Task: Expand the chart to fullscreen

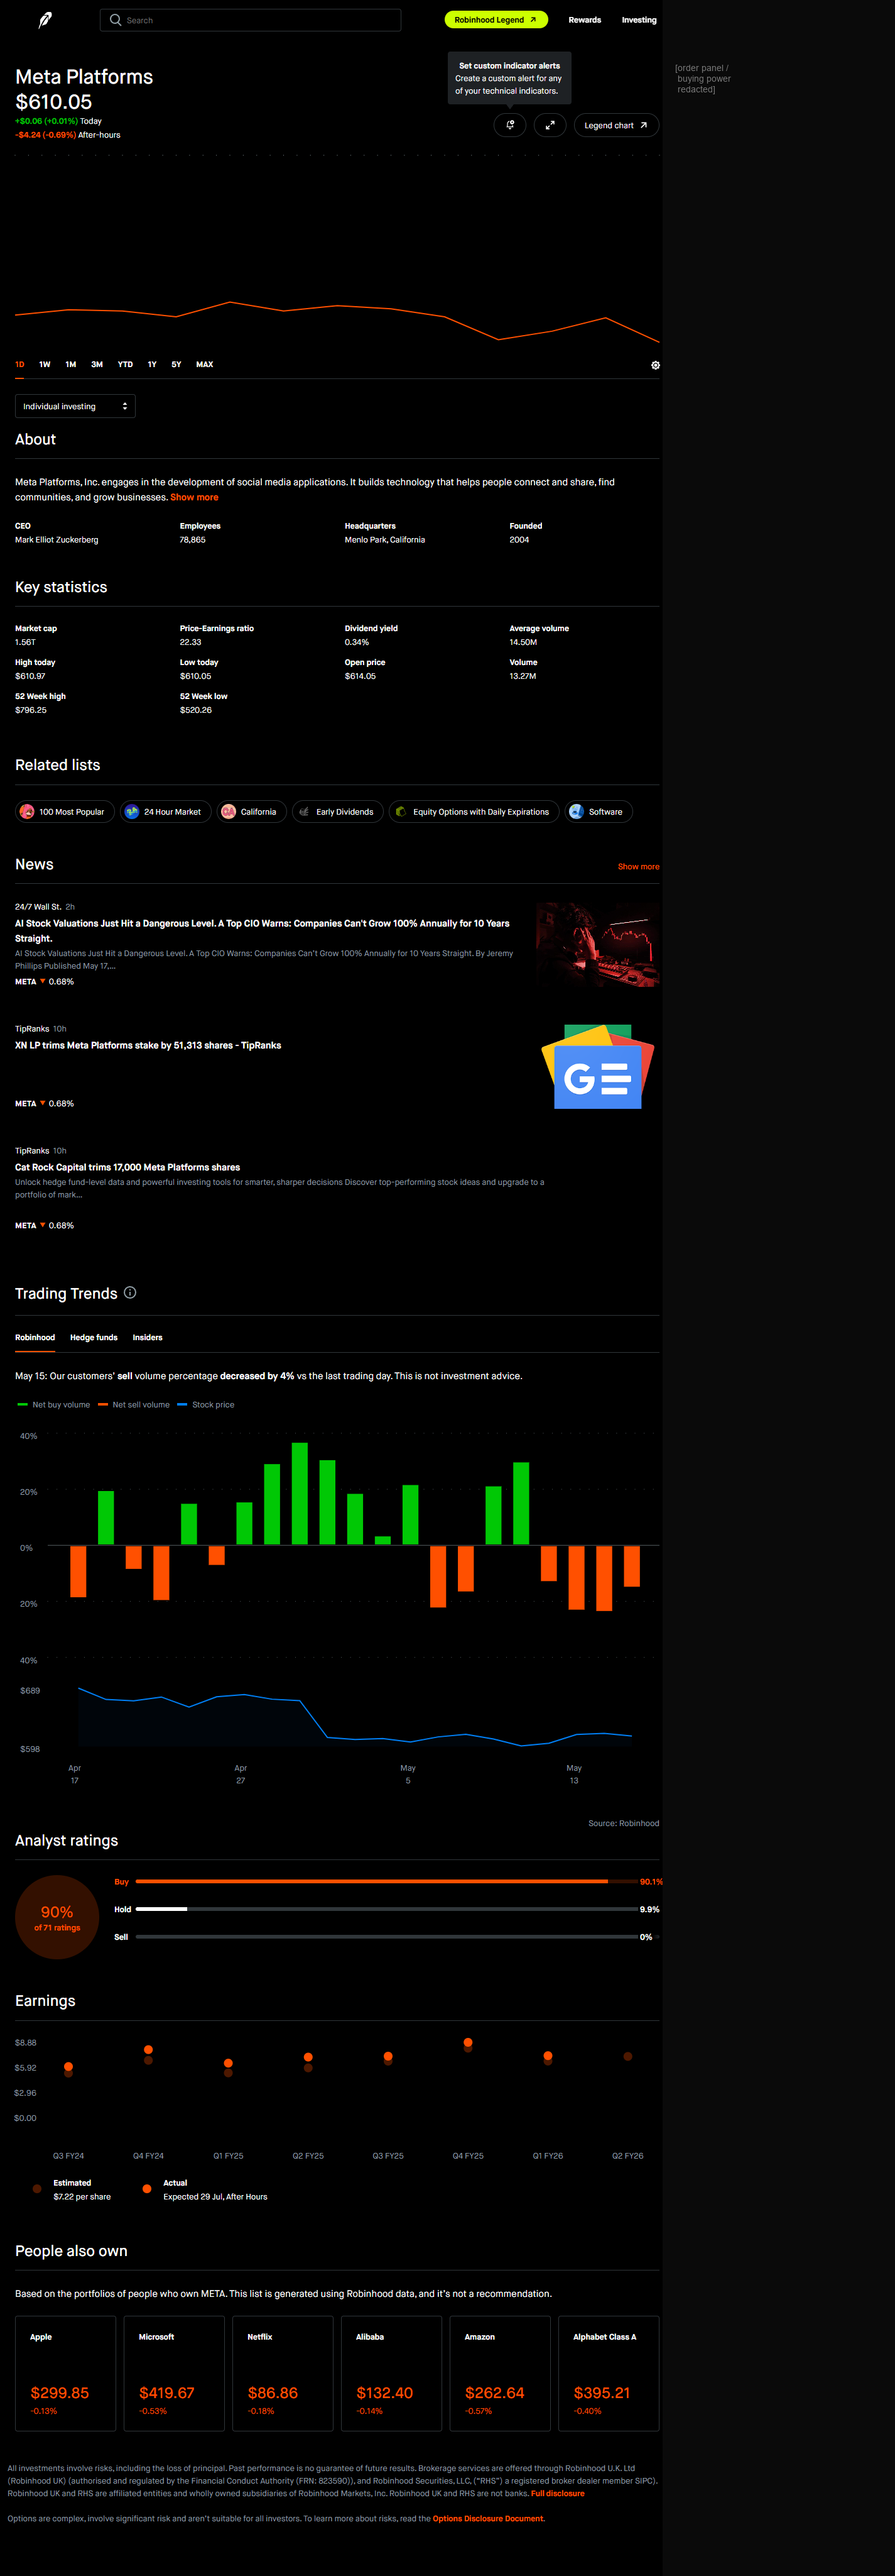Action: (x=550, y=125)
